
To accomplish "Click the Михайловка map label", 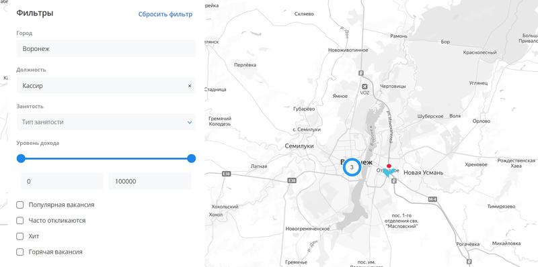I will (x=506, y=243).
